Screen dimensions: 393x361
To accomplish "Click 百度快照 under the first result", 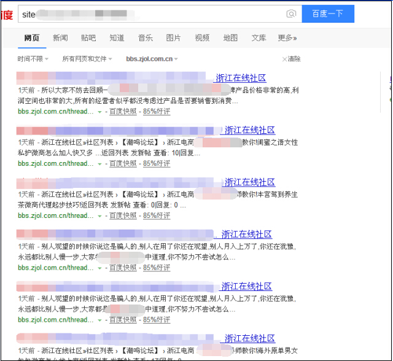I will tap(123, 112).
